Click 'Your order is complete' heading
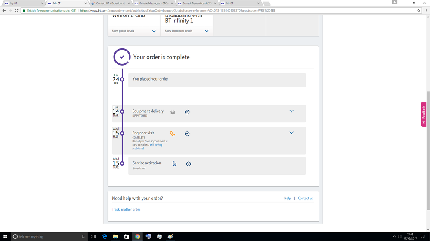 point(161,57)
